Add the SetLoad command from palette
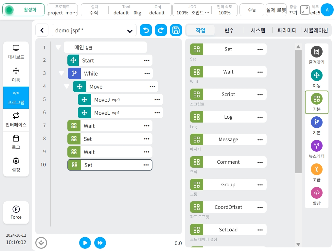335x251 pixels. coord(228,230)
